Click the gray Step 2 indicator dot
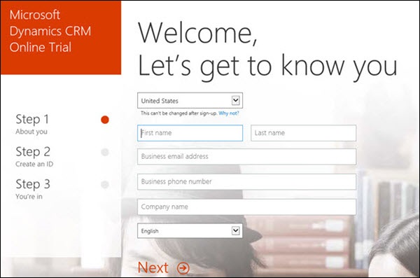The height and width of the screenshot is (278, 420). (105, 152)
